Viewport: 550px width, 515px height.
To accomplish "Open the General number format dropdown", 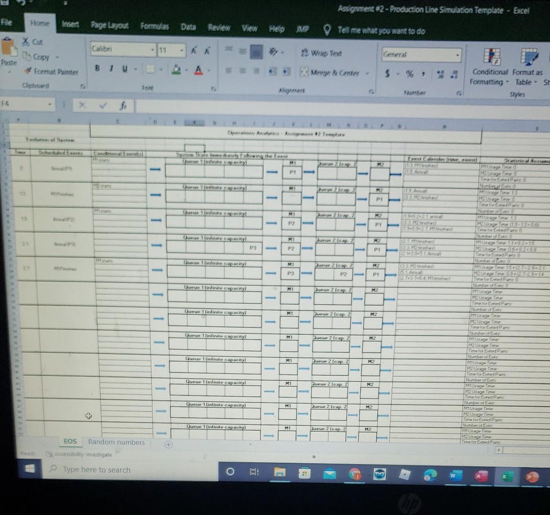I will click(x=457, y=54).
